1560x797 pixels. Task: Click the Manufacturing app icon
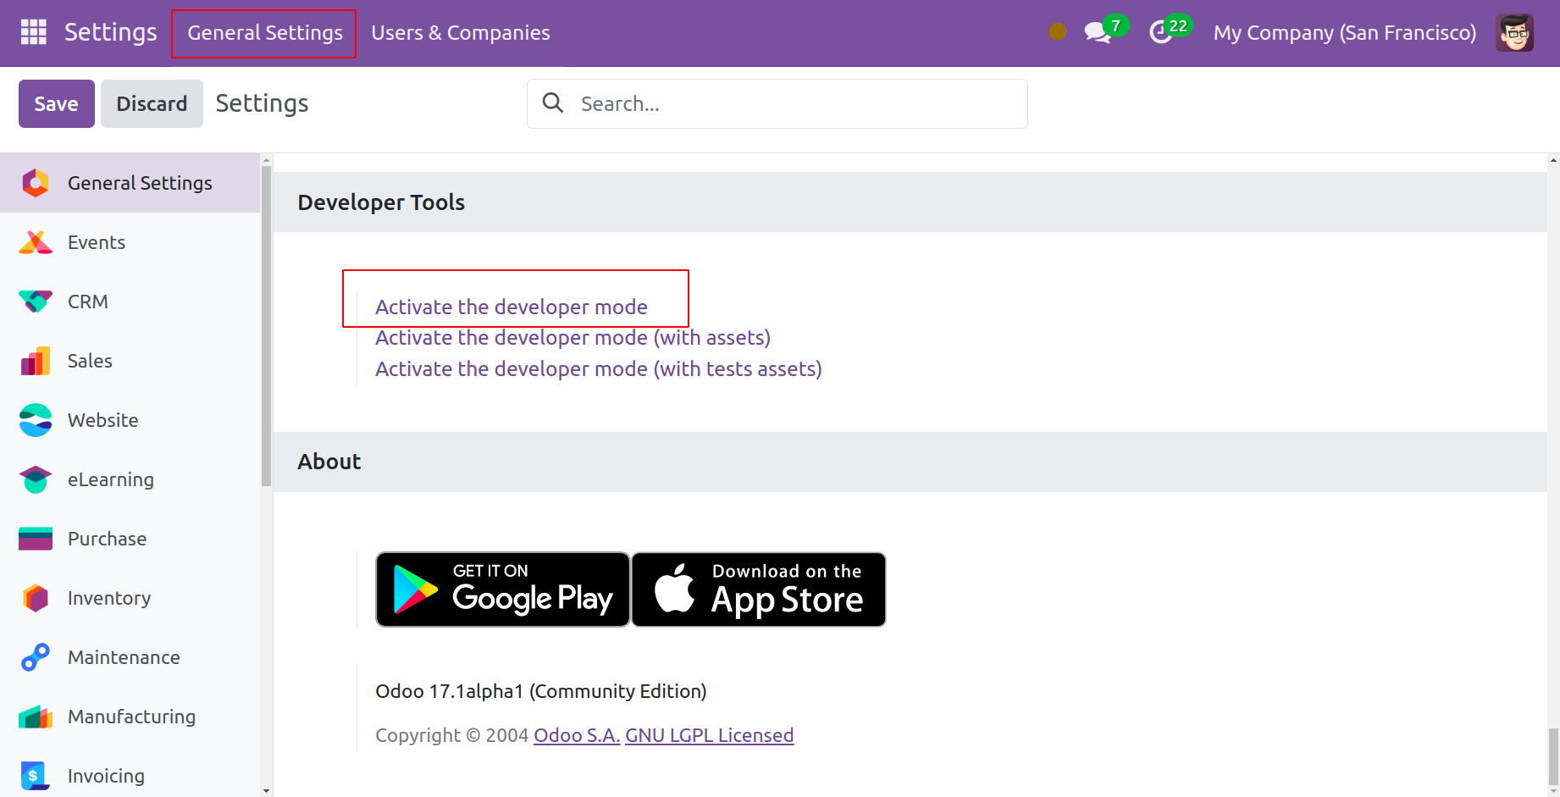click(36, 717)
